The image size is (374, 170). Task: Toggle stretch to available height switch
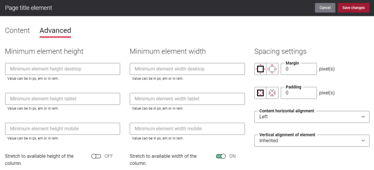coord(96,156)
